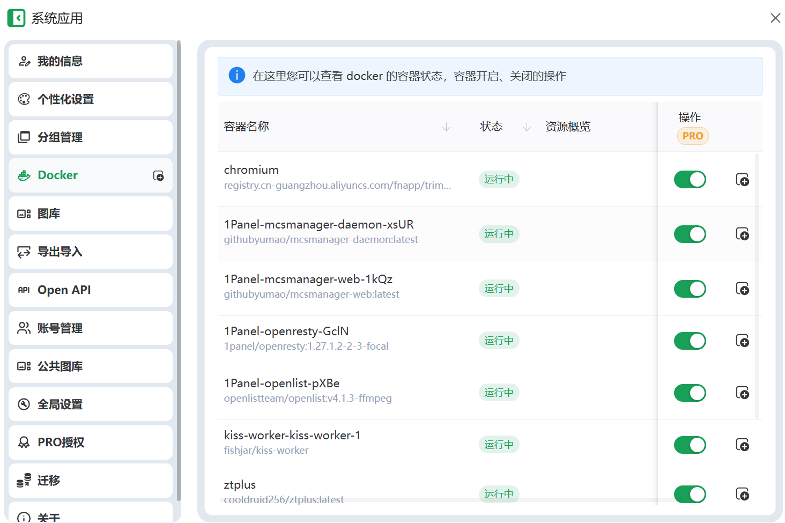Click 运行中 status tag for kiss-worker-kiss-worker-1

(x=499, y=445)
